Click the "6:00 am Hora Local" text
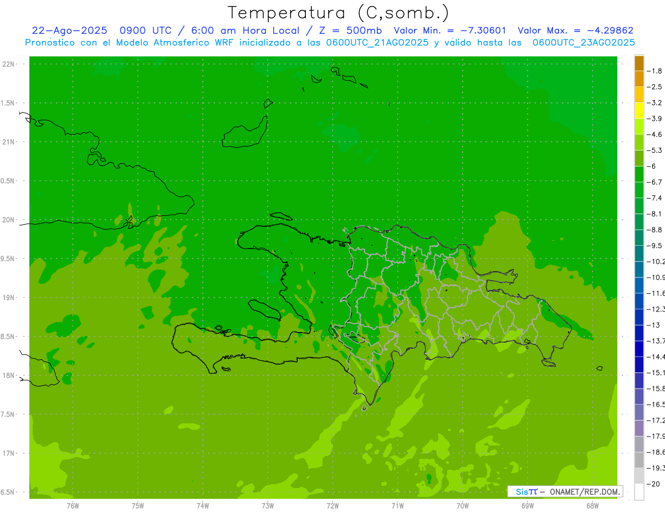The height and width of the screenshot is (513, 665). [x=247, y=30]
